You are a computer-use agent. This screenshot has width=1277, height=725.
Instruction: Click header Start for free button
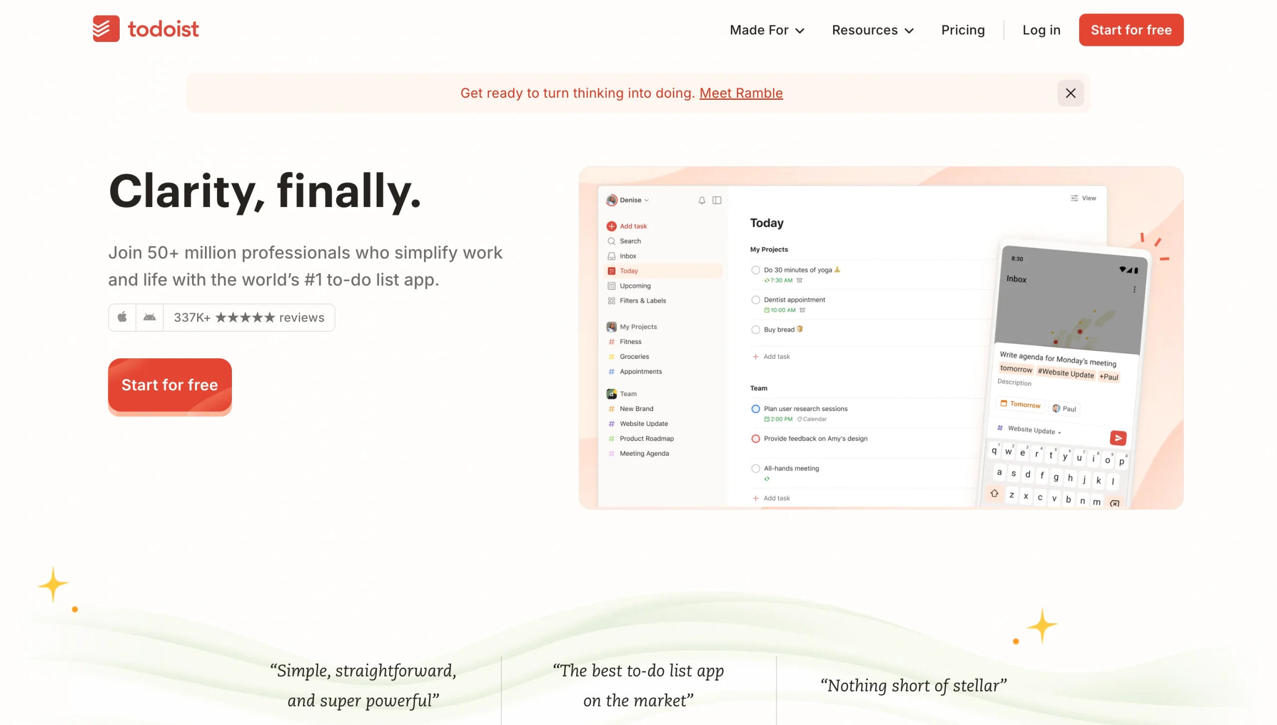coord(1131,30)
